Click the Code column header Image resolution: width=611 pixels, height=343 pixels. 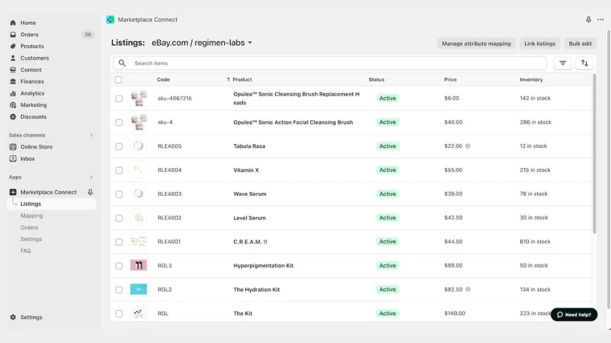pyautogui.click(x=163, y=79)
